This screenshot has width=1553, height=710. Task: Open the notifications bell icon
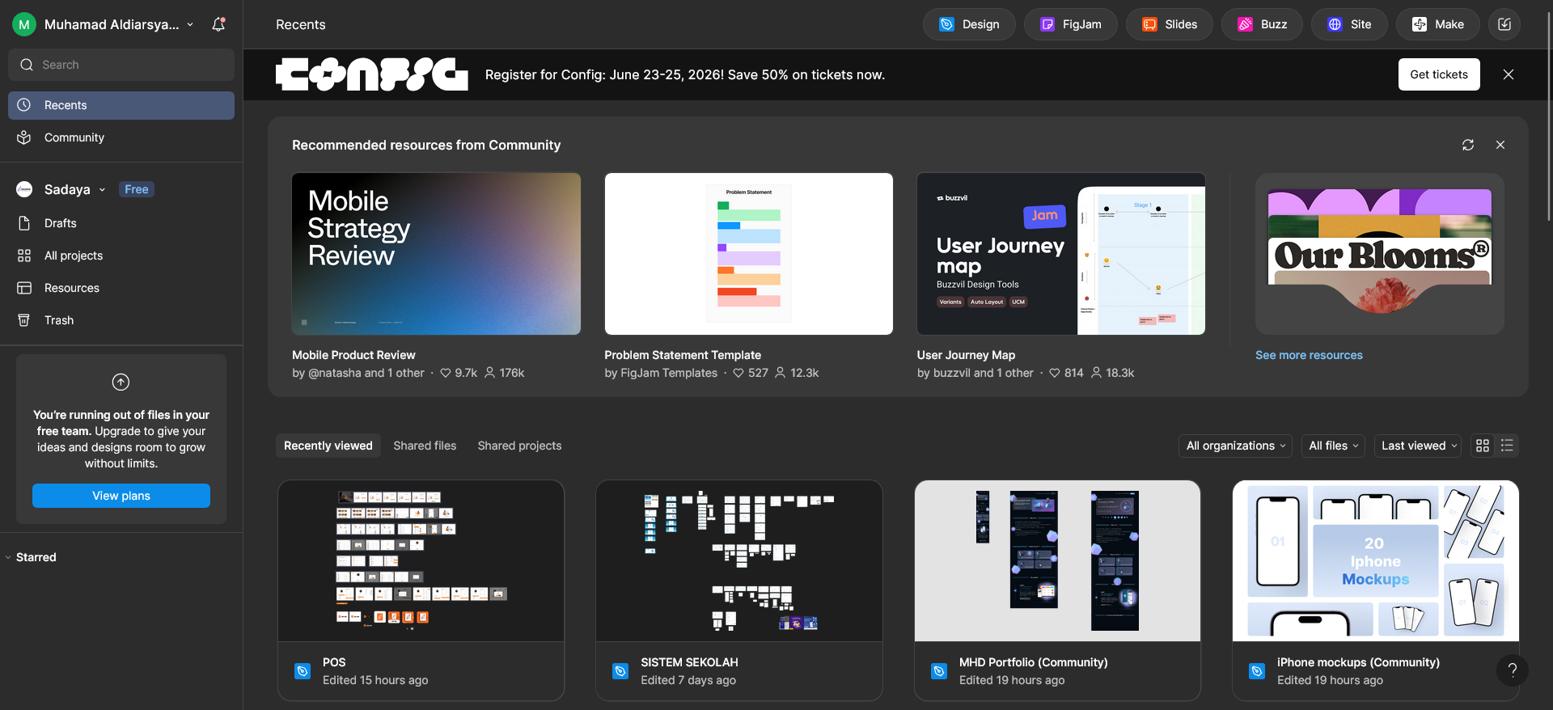tap(218, 24)
